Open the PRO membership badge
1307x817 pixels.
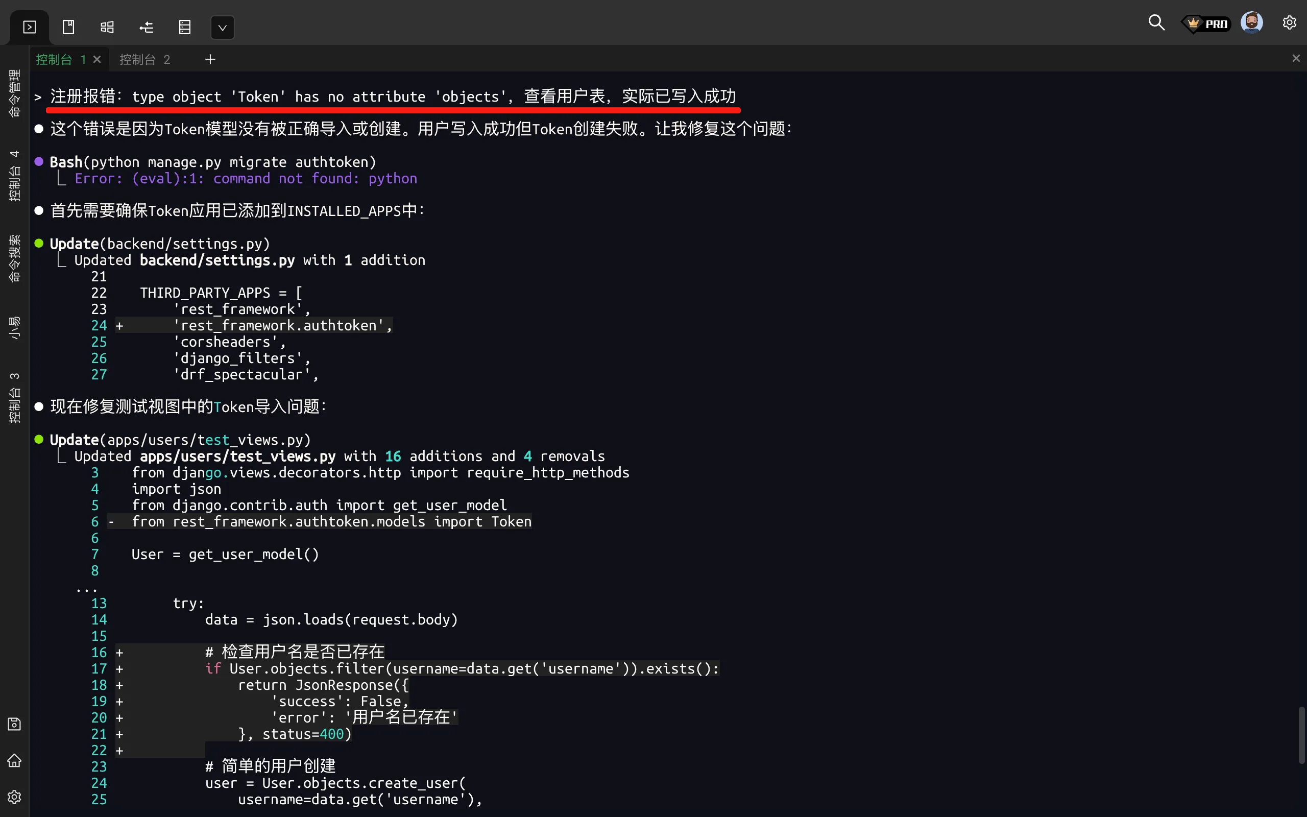click(1206, 24)
